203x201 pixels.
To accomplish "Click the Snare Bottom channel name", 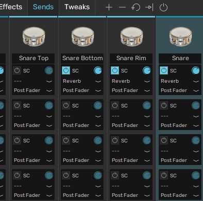I will [82, 58].
